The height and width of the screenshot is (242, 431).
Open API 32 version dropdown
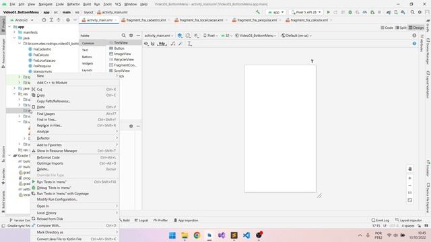226,36
